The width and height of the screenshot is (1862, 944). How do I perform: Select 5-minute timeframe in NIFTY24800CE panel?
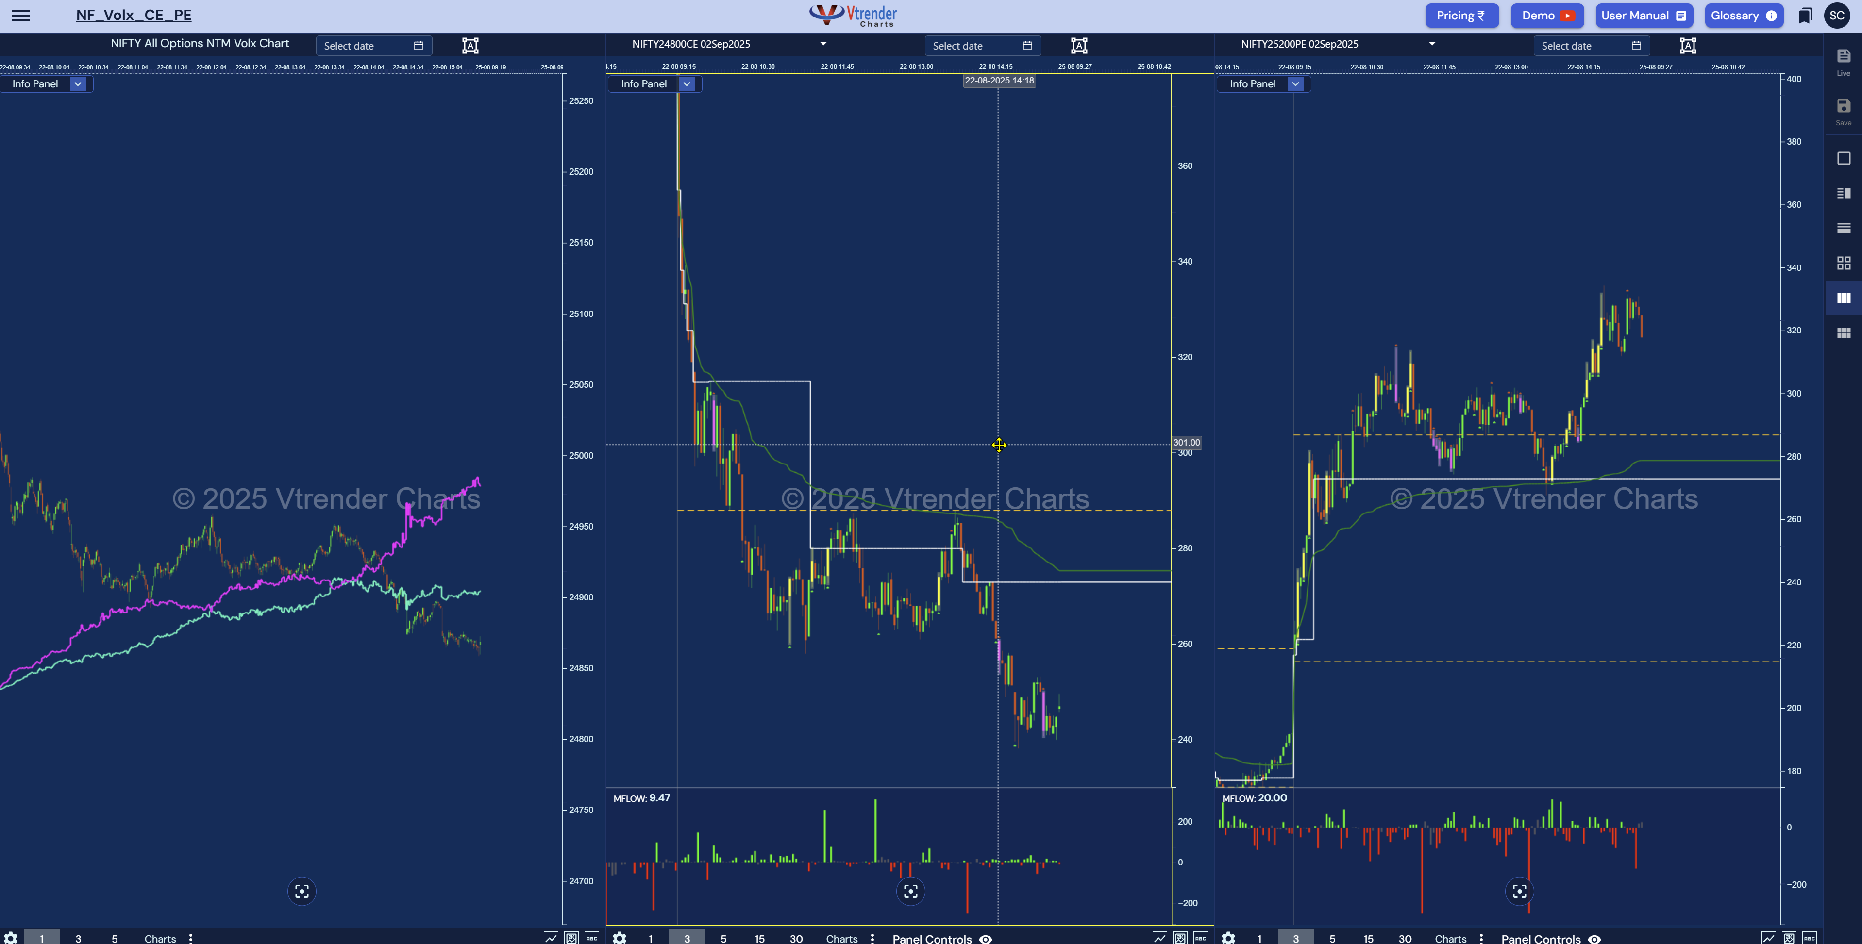(723, 938)
